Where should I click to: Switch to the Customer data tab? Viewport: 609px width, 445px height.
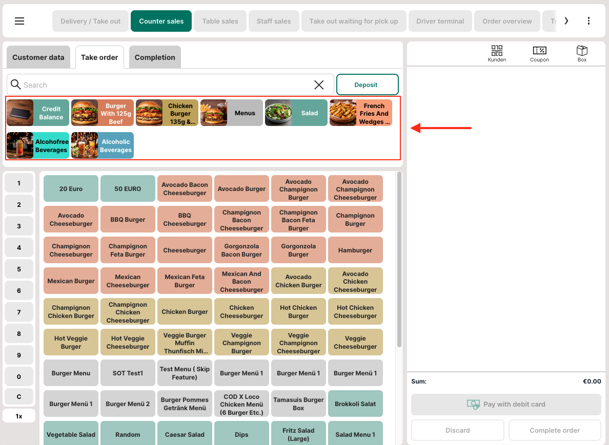click(x=38, y=57)
